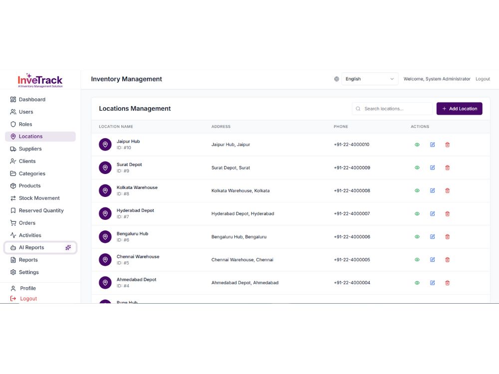View Bengaluru Hub details eye icon
This screenshot has height=374, width=499.
(417, 236)
